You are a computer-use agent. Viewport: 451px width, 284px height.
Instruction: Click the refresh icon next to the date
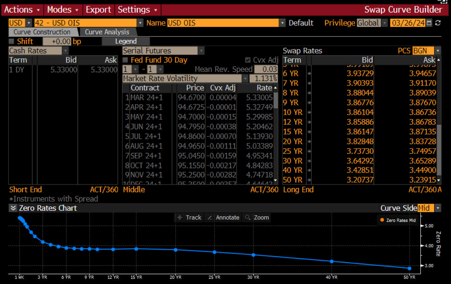(x=438, y=23)
